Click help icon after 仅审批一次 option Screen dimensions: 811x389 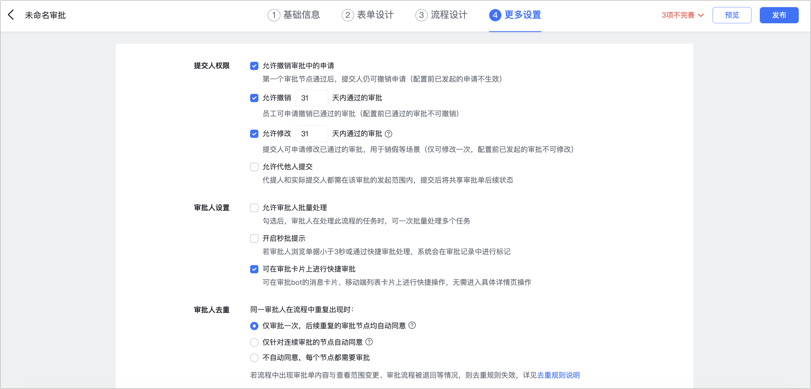click(412, 325)
